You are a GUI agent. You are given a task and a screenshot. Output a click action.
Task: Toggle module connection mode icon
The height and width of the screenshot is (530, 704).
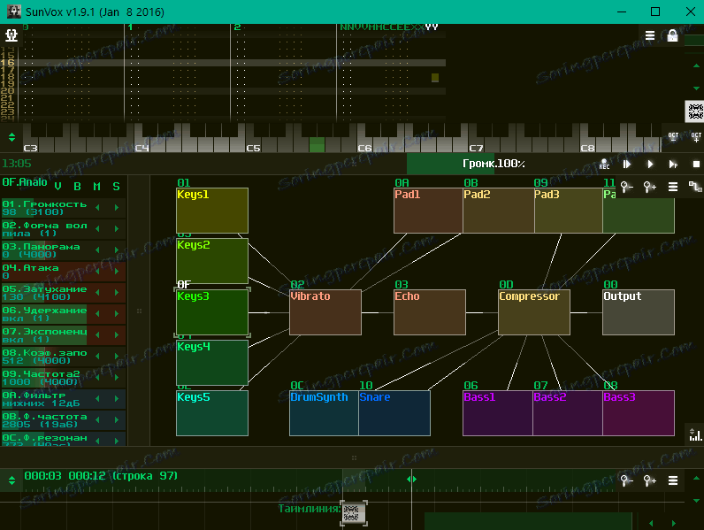695,187
